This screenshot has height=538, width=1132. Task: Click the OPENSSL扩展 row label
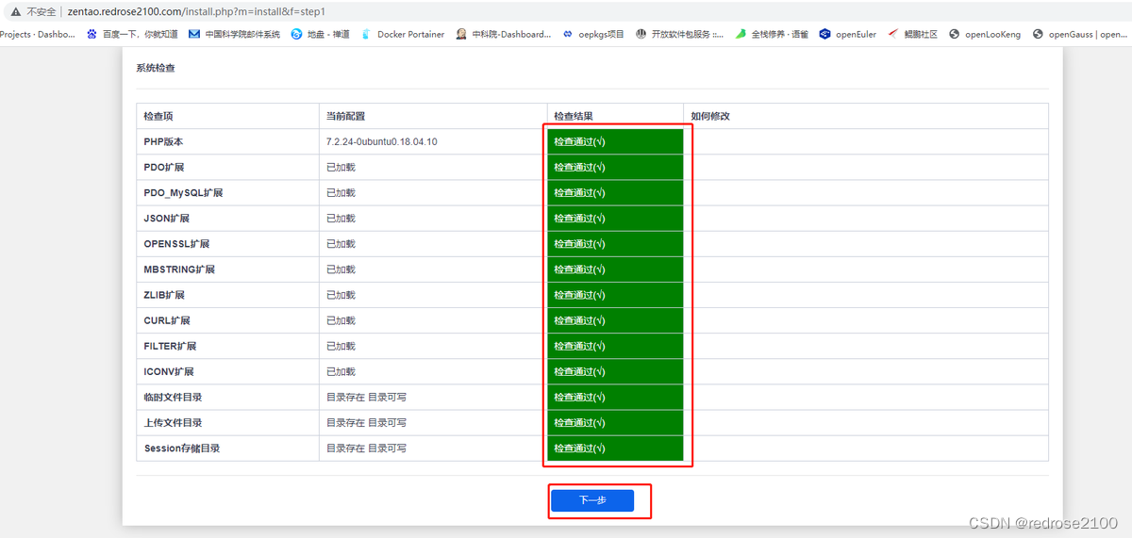(x=176, y=243)
